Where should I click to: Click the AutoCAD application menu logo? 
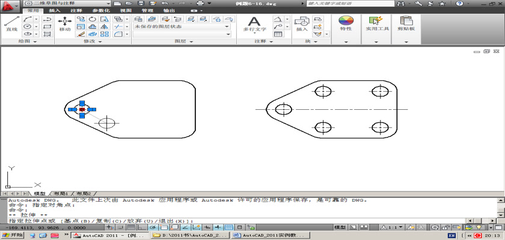(x=8, y=5)
